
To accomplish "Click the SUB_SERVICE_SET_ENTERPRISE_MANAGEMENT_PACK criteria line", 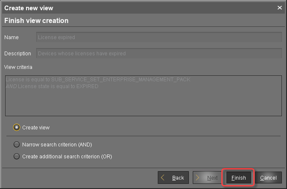I will 98,80.
